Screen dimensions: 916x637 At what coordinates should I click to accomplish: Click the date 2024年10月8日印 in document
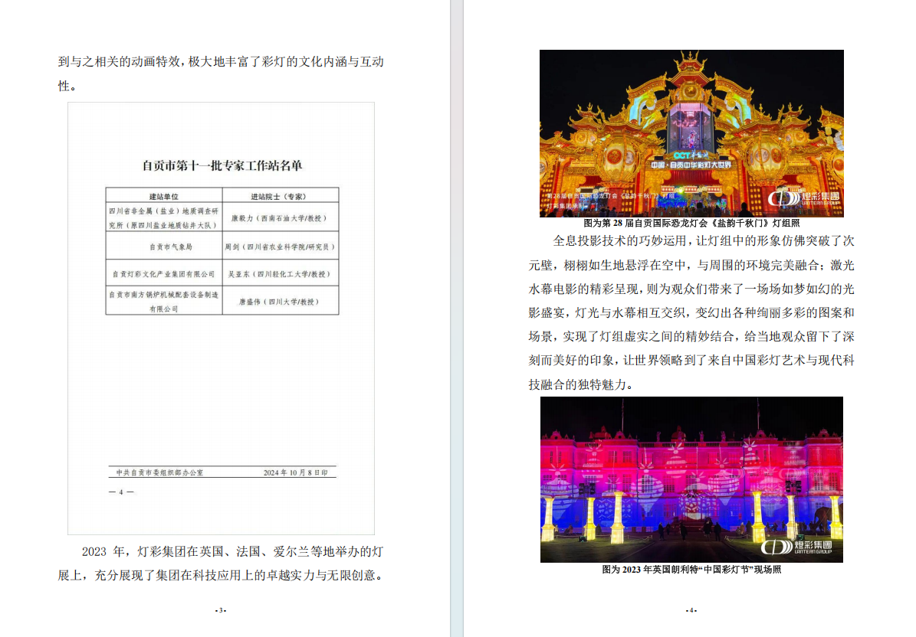(295, 473)
